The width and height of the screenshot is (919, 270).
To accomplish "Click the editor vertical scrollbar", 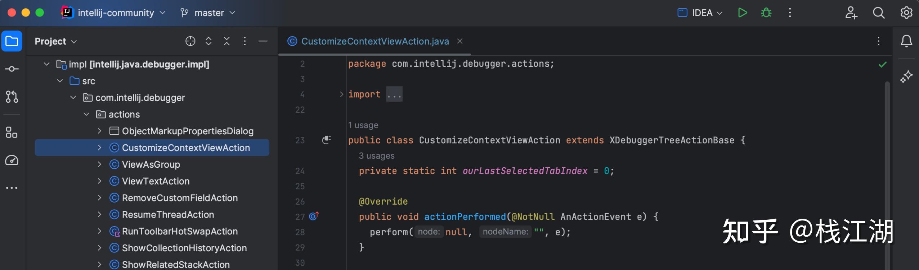I will (887, 162).
